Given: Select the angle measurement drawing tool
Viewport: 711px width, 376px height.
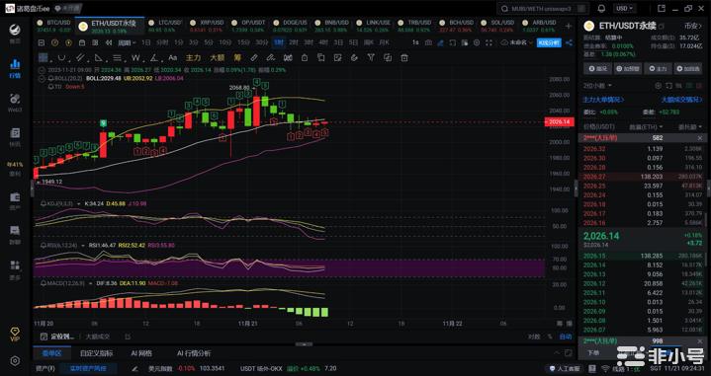Looking at the screenshot, I should (x=154, y=58).
